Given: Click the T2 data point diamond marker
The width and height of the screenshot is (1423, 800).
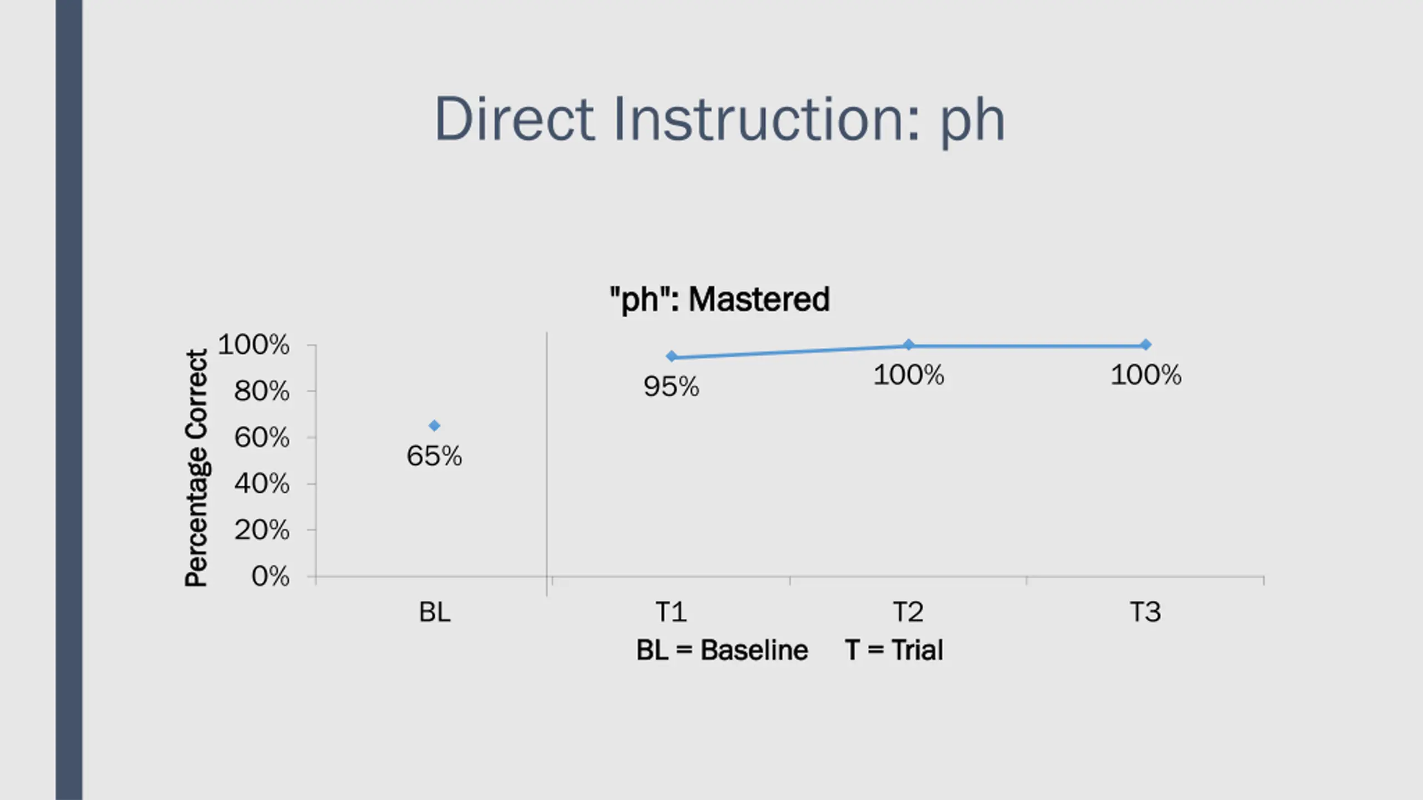Looking at the screenshot, I should [x=908, y=344].
